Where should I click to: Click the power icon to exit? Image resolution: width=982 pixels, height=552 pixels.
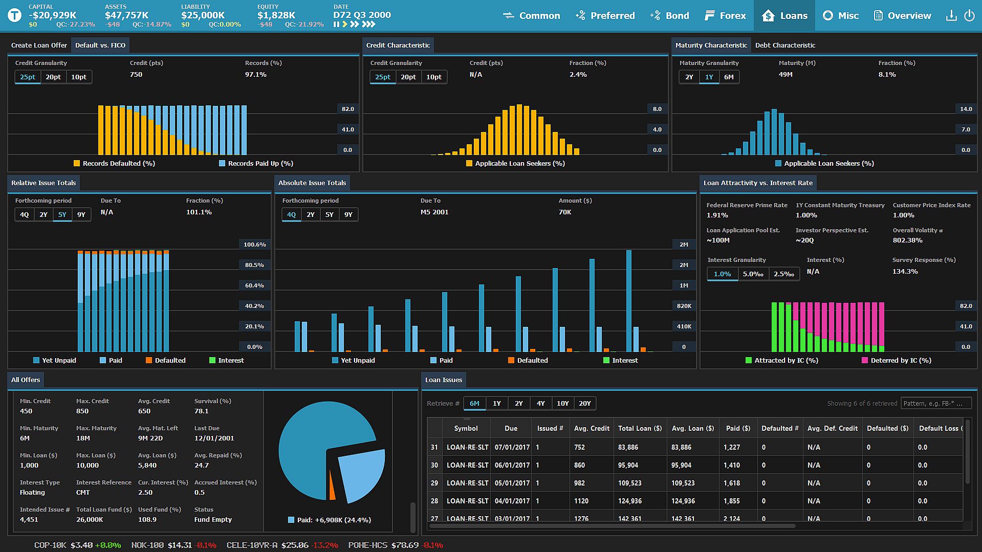point(969,15)
